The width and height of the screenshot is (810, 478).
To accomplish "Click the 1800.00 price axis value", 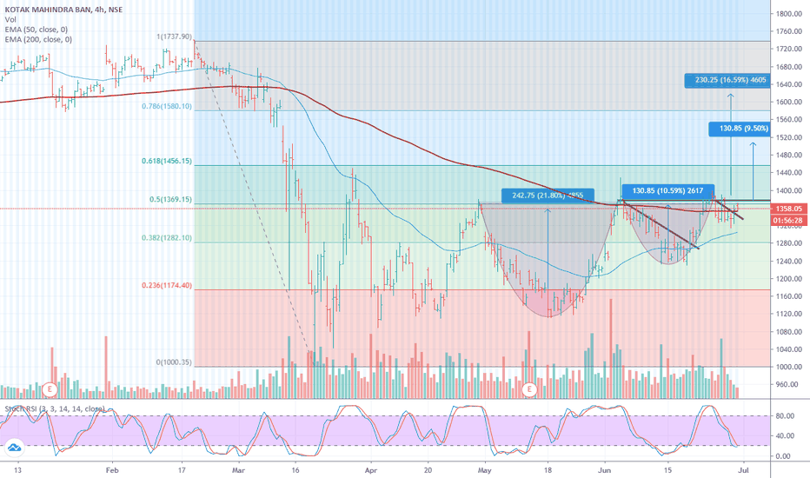I will pos(789,13).
